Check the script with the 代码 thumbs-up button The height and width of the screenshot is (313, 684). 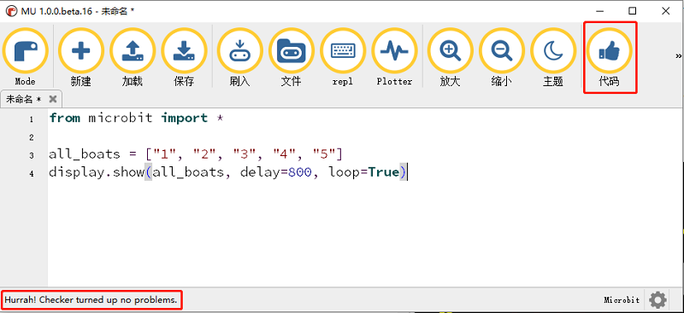[609, 57]
